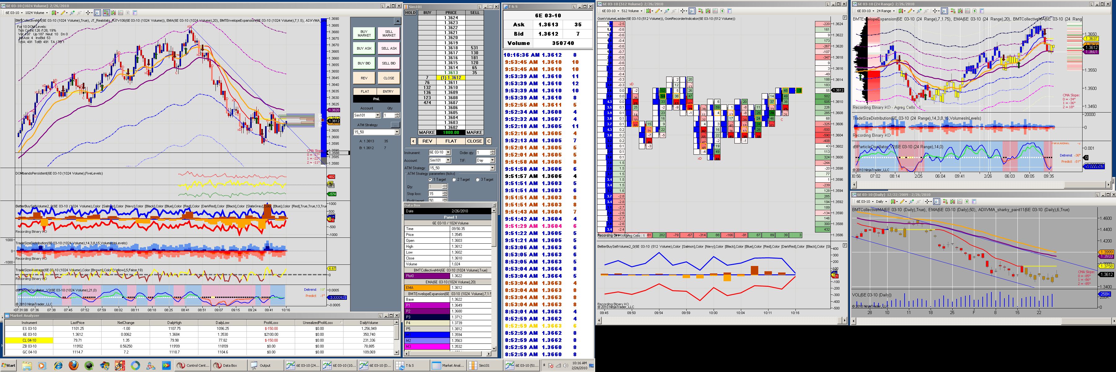This screenshot has width=1116, height=372.
Task: Collapse Chart Trader panel with up arrow
Action: (398, 21)
